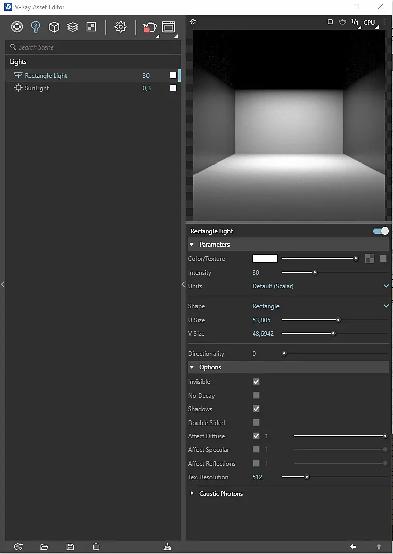
Task: Click the Add Asset icon at bottom
Action: (x=19, y=547)
